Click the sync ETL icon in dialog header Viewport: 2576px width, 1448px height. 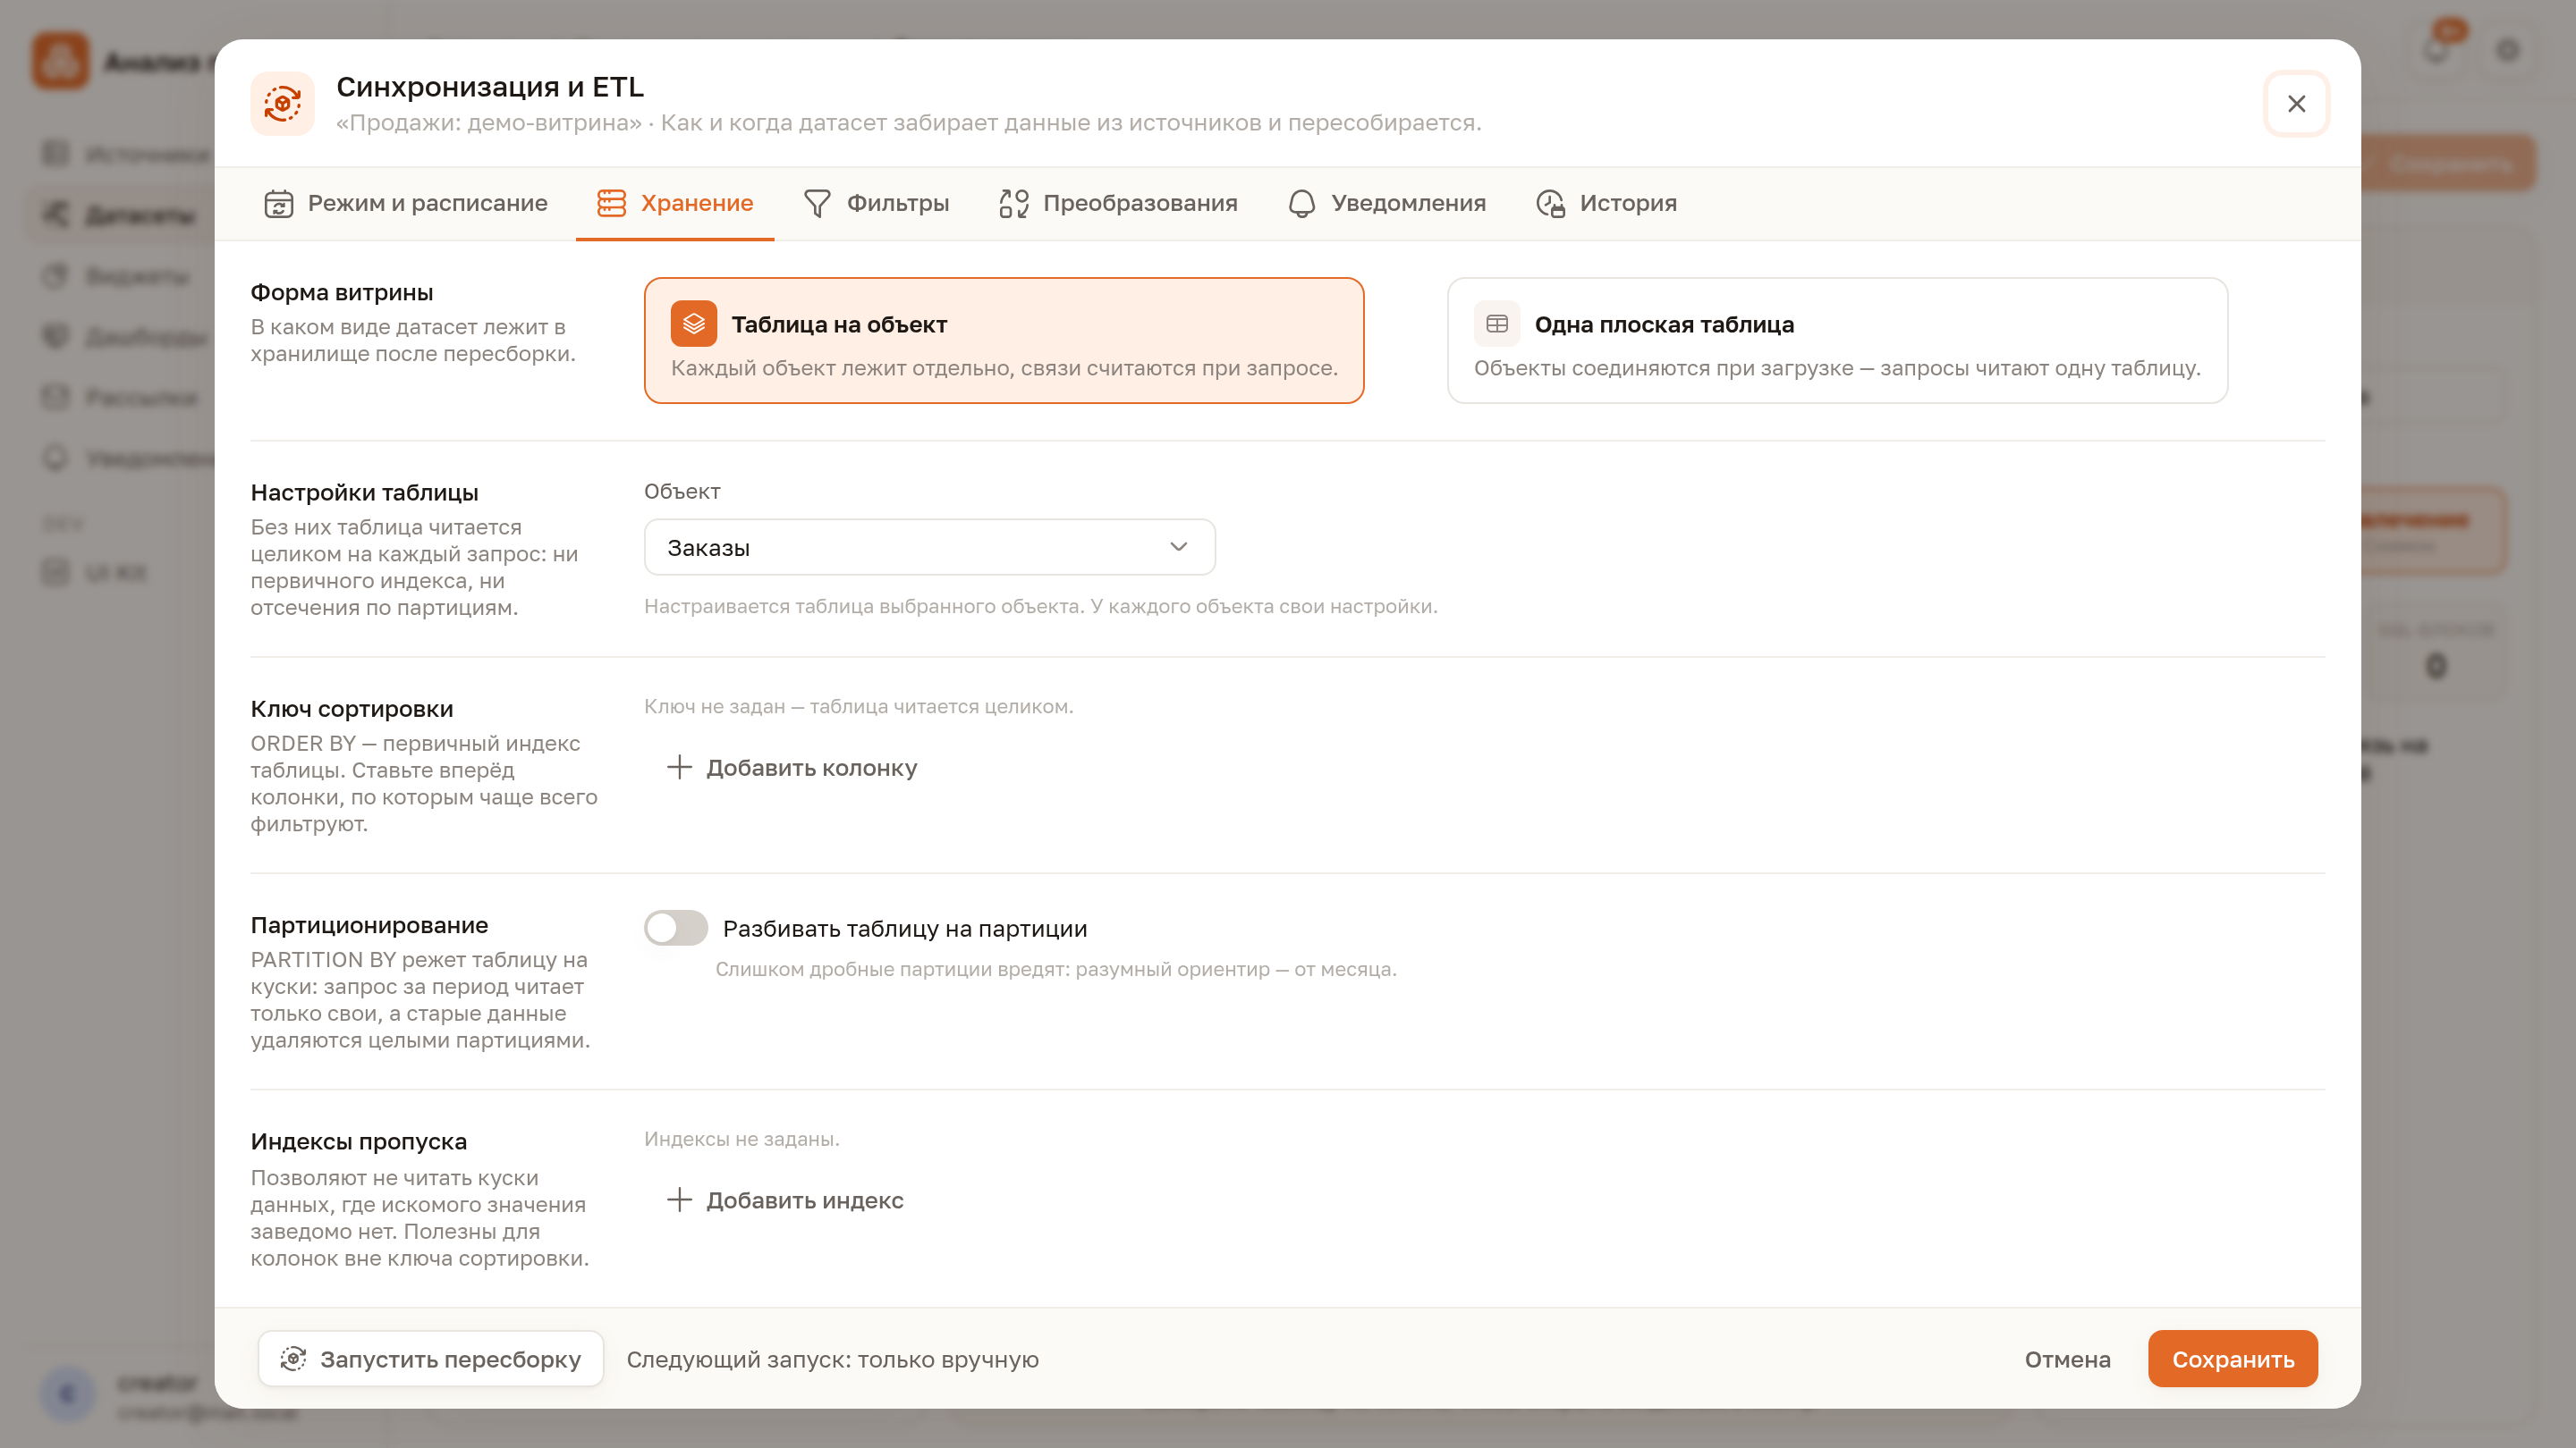click(x=282, y=103)
